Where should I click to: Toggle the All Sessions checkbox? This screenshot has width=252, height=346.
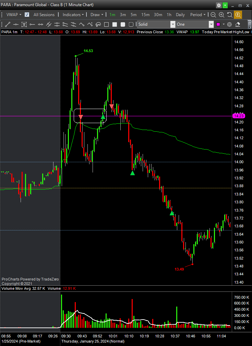(27, 15)
